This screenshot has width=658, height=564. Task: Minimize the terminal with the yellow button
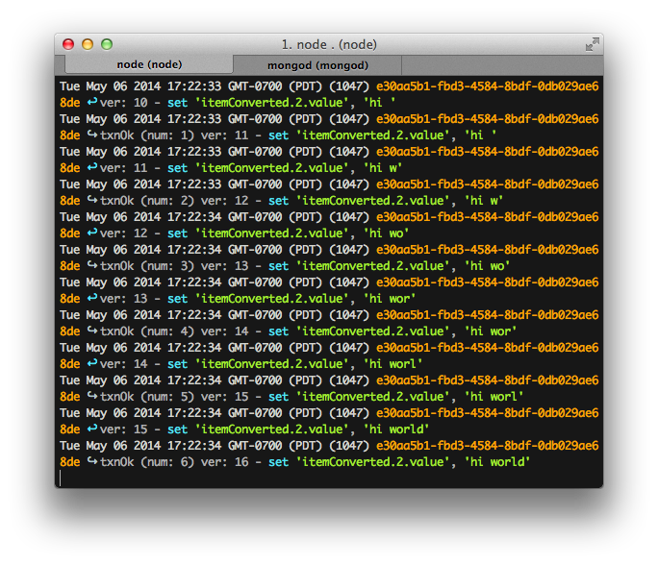tap(88, 44)
